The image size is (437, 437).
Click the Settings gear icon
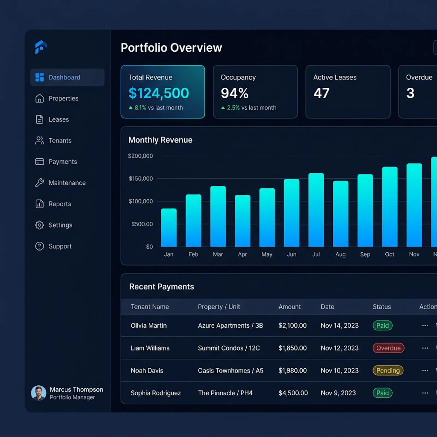pyautogui.click(x=40, y=225)
